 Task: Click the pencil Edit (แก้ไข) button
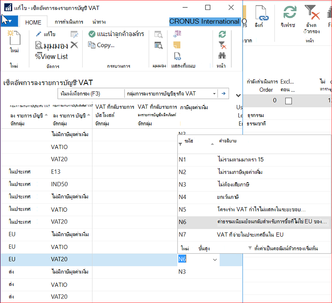pos(46,34)
